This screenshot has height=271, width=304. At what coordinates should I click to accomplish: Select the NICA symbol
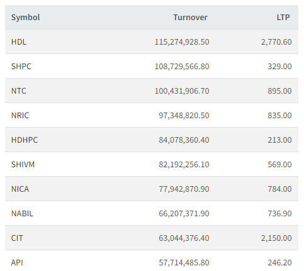(20, 189)
